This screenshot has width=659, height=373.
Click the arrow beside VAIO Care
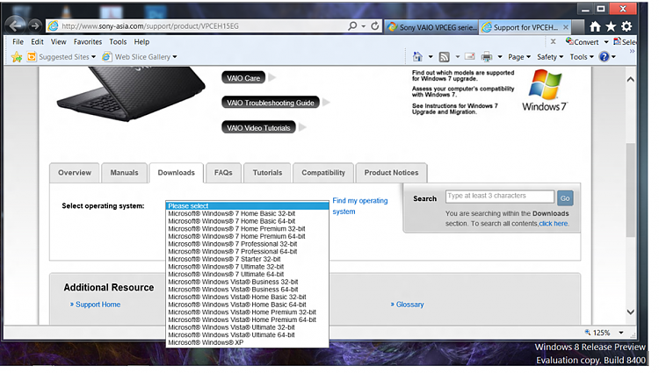point(272,77)
